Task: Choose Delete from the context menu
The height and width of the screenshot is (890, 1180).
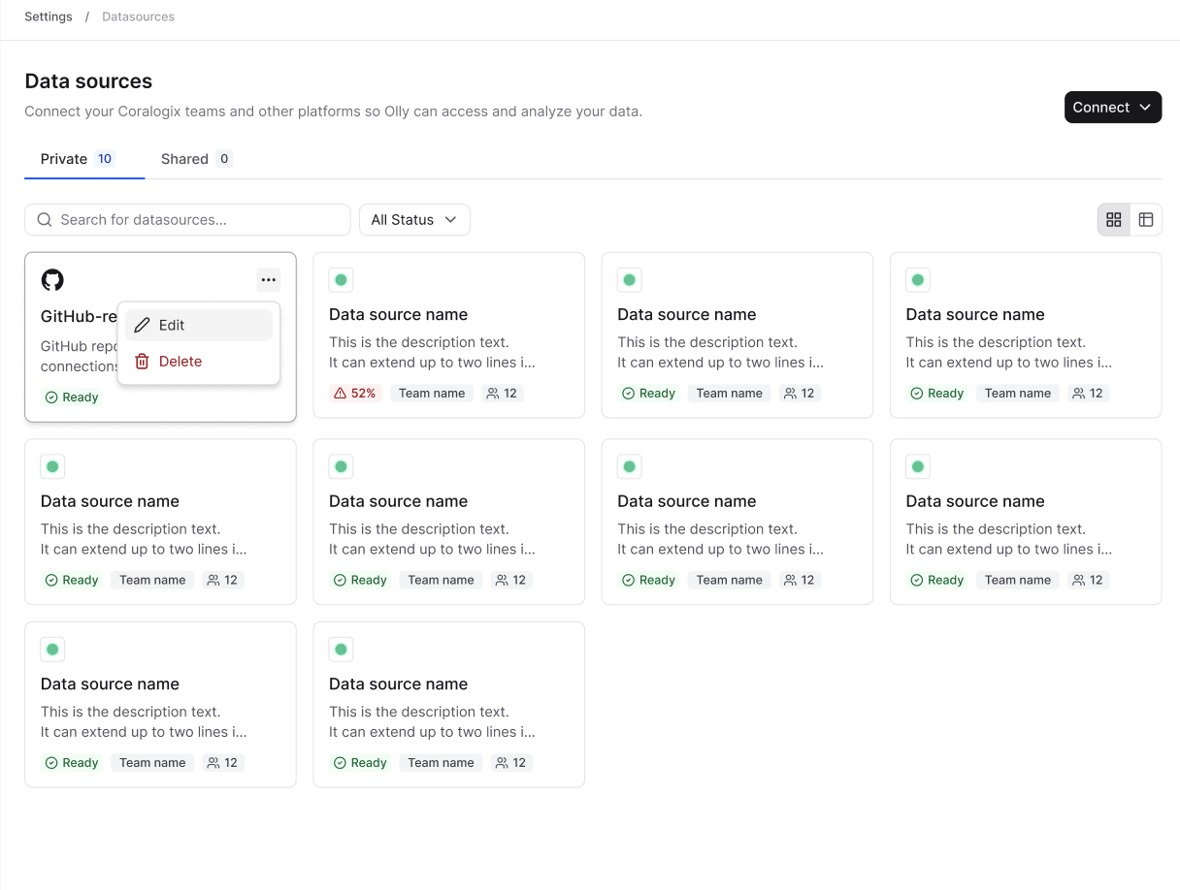Action: tap(180, 361)
